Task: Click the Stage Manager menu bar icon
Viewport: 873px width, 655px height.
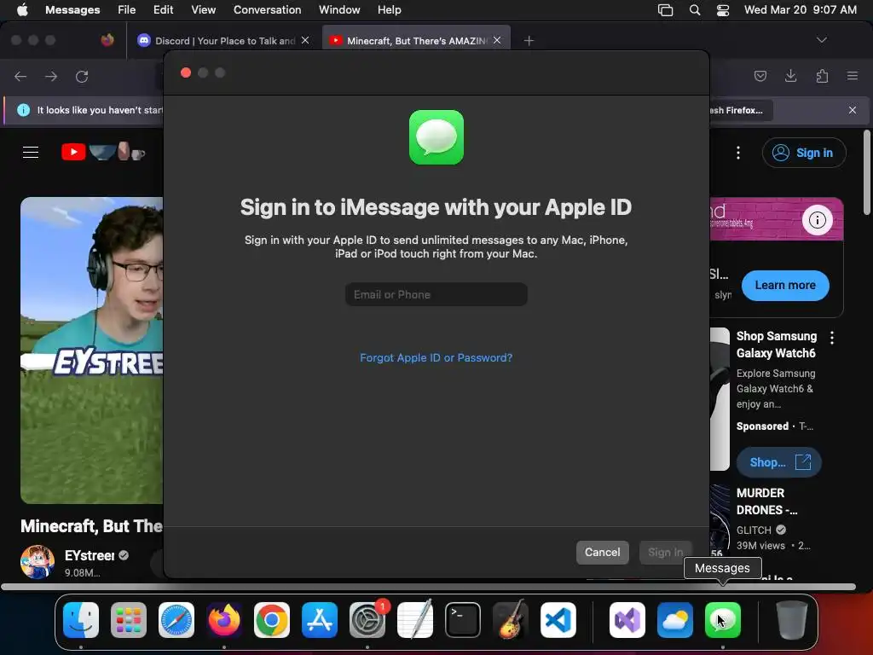Action: tap(665, 10)
